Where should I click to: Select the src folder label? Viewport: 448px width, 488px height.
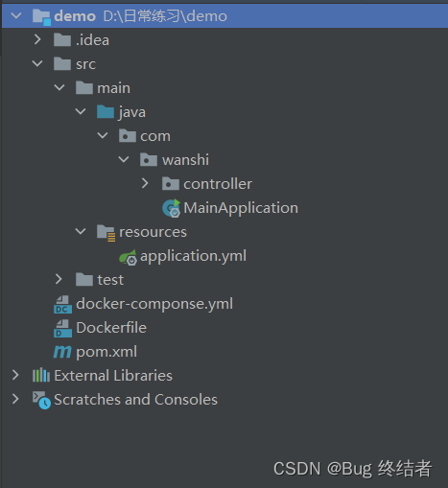tap(85, 64)
